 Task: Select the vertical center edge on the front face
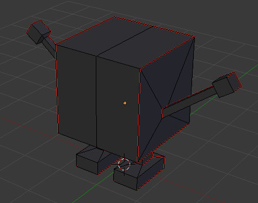point(96,101)
